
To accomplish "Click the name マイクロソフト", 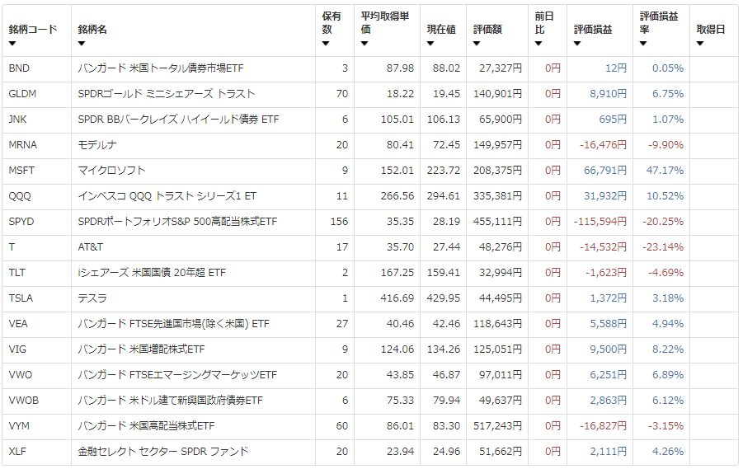I will (111, 171).
